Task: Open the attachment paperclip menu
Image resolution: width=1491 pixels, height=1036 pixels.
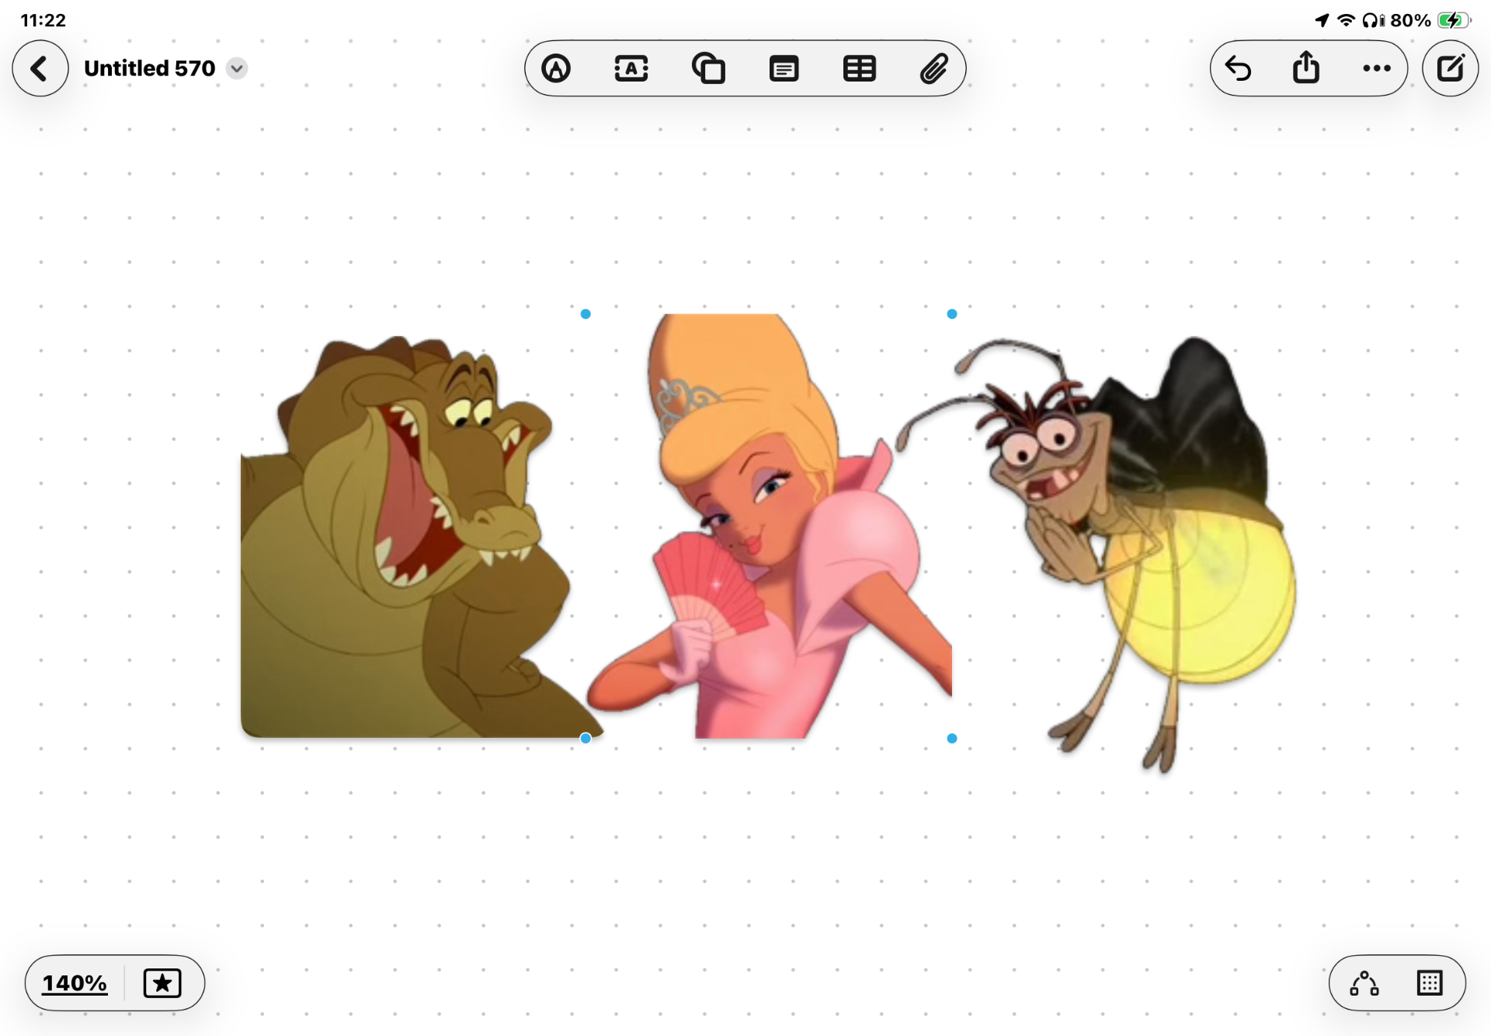Action: click(x=934, y=69)
